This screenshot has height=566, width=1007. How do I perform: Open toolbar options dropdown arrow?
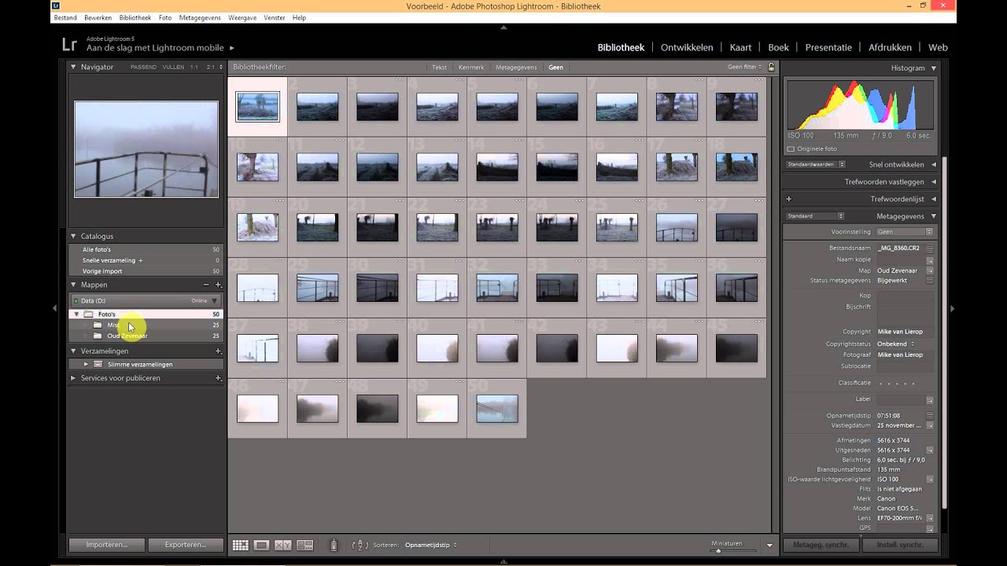pos(769,545)
